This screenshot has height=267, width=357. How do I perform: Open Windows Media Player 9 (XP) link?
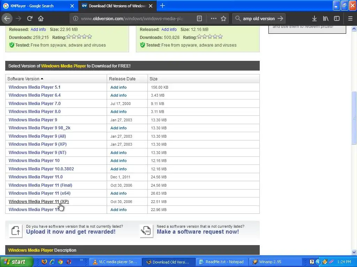point(38,144)
